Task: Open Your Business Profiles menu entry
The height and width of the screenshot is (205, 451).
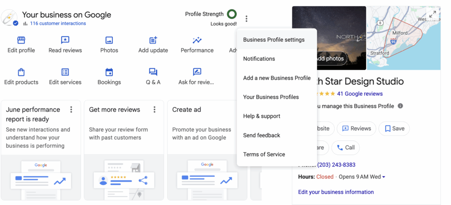Action: click(x=277, y=97)
